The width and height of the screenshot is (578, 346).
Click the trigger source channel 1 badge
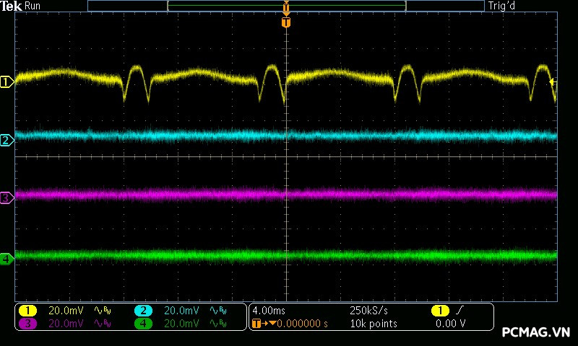439,311
